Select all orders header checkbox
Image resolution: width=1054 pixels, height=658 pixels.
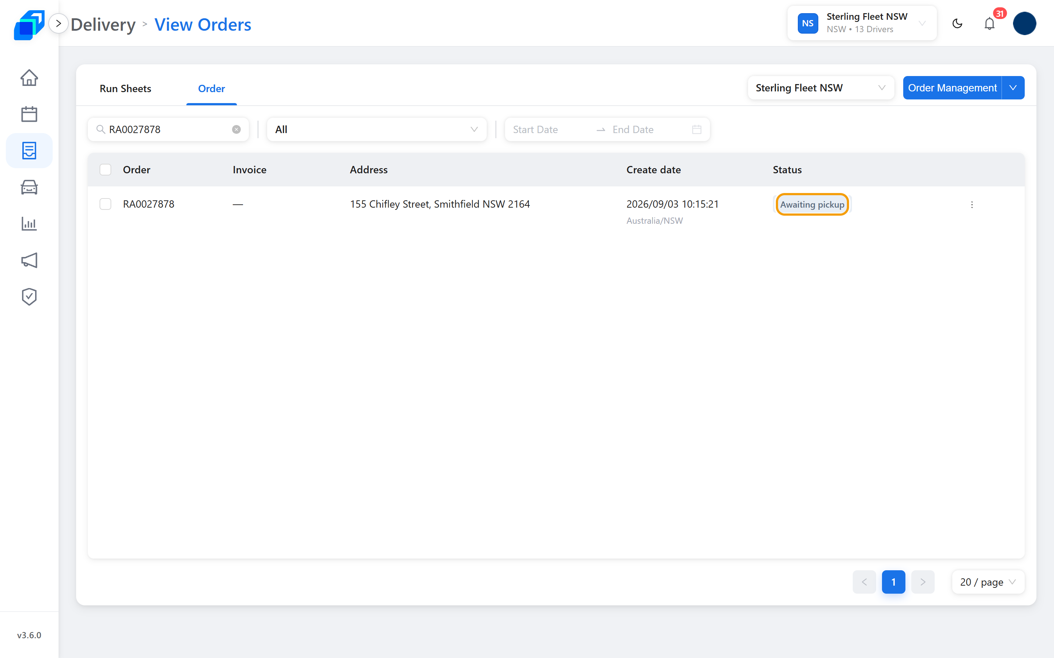point(105,170)
